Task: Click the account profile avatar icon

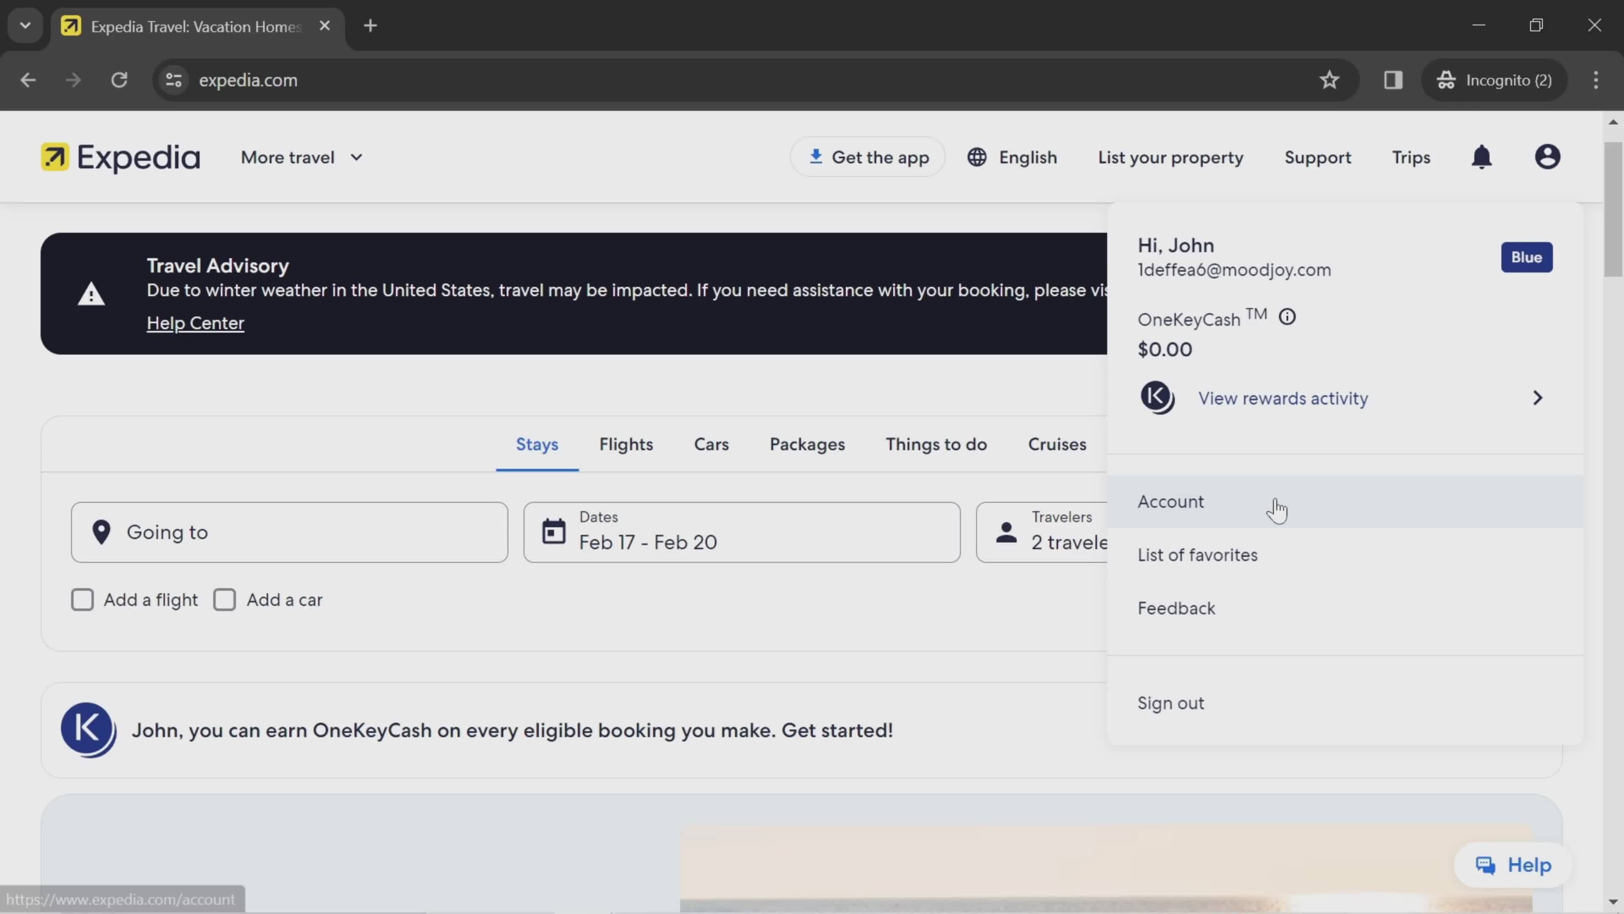Action: click(x=1547, y=157)
